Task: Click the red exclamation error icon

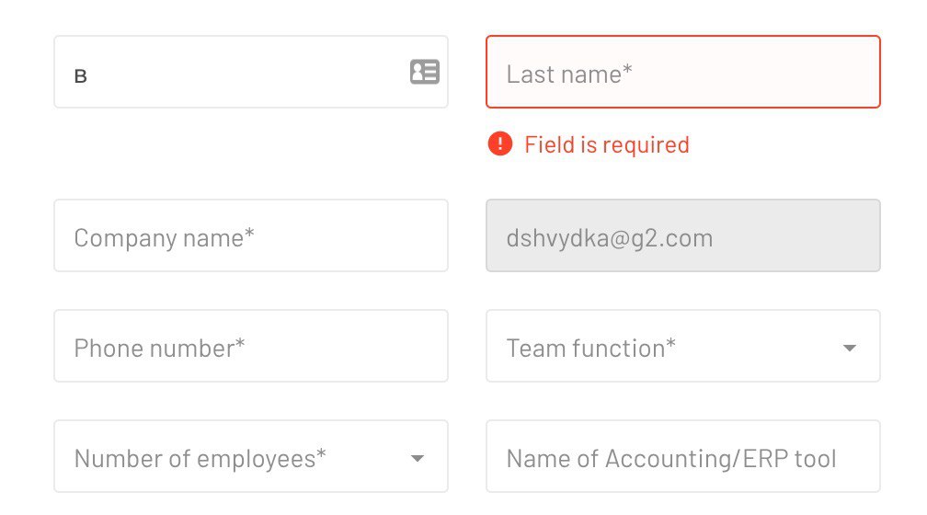Action: pyautogui.click(x=500, y=143)
